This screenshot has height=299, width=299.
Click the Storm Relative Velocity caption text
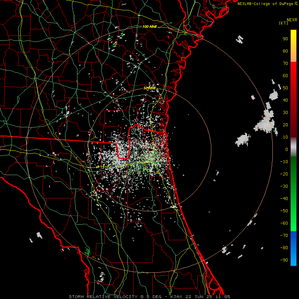(x=149, y=297)
